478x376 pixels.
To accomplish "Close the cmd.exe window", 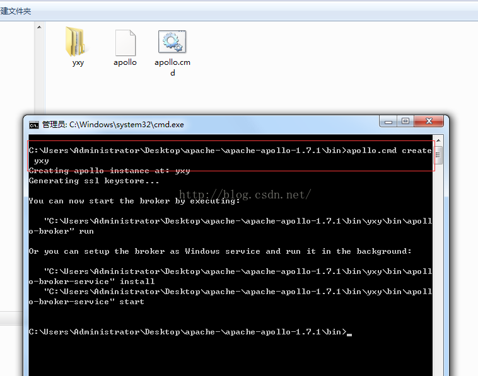I will click(x=429, y=121).
